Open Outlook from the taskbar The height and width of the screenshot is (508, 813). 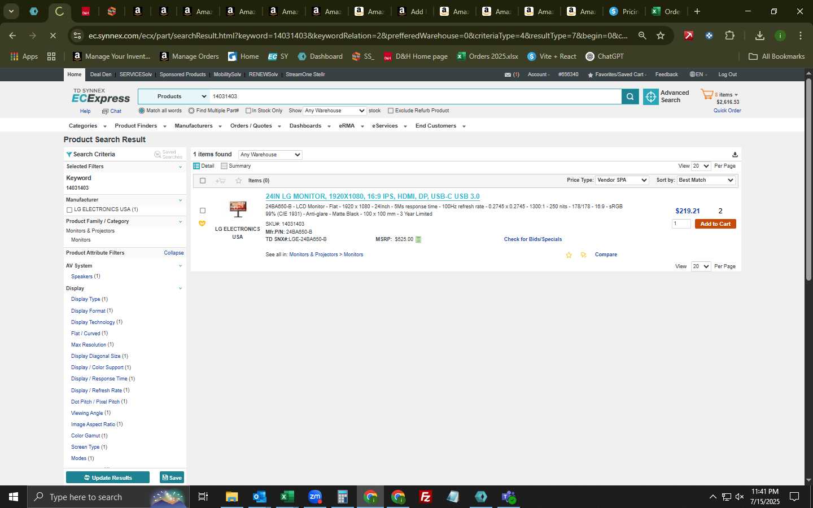(259, 497)
